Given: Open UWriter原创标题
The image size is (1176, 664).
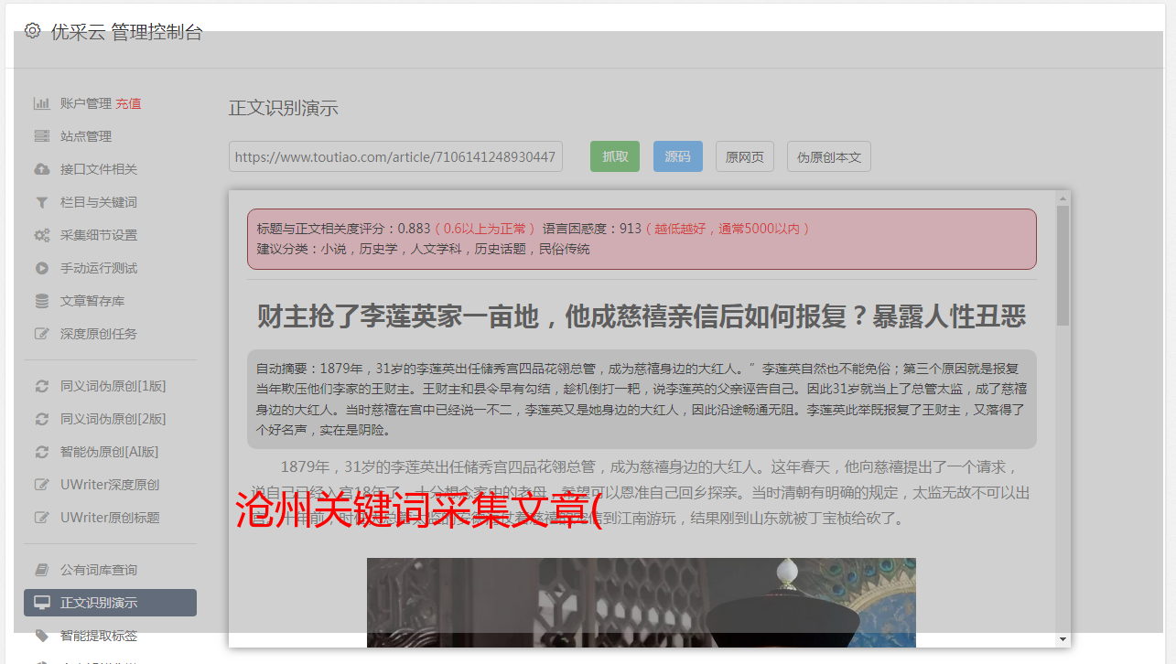Looking at the screenshot, I should click(x=110, y=518).
